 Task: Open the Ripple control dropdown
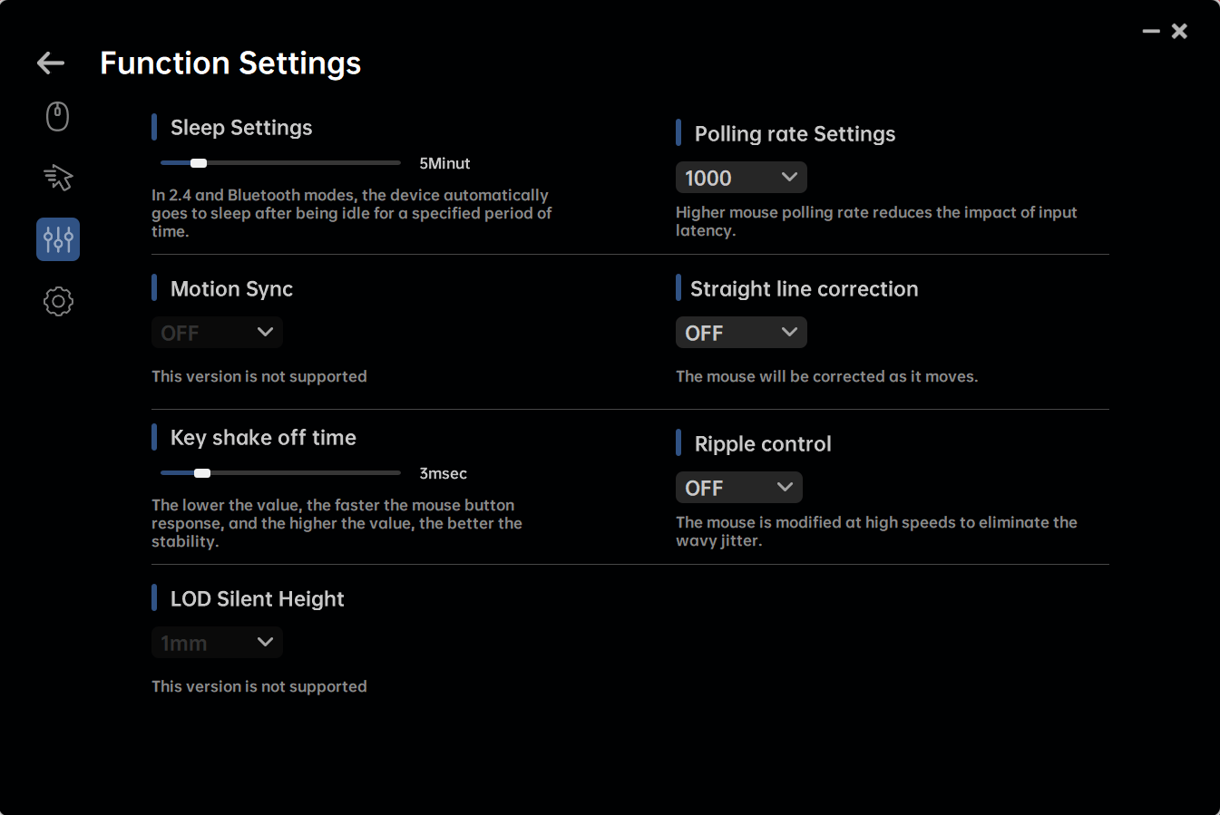(x=739, y=488)
